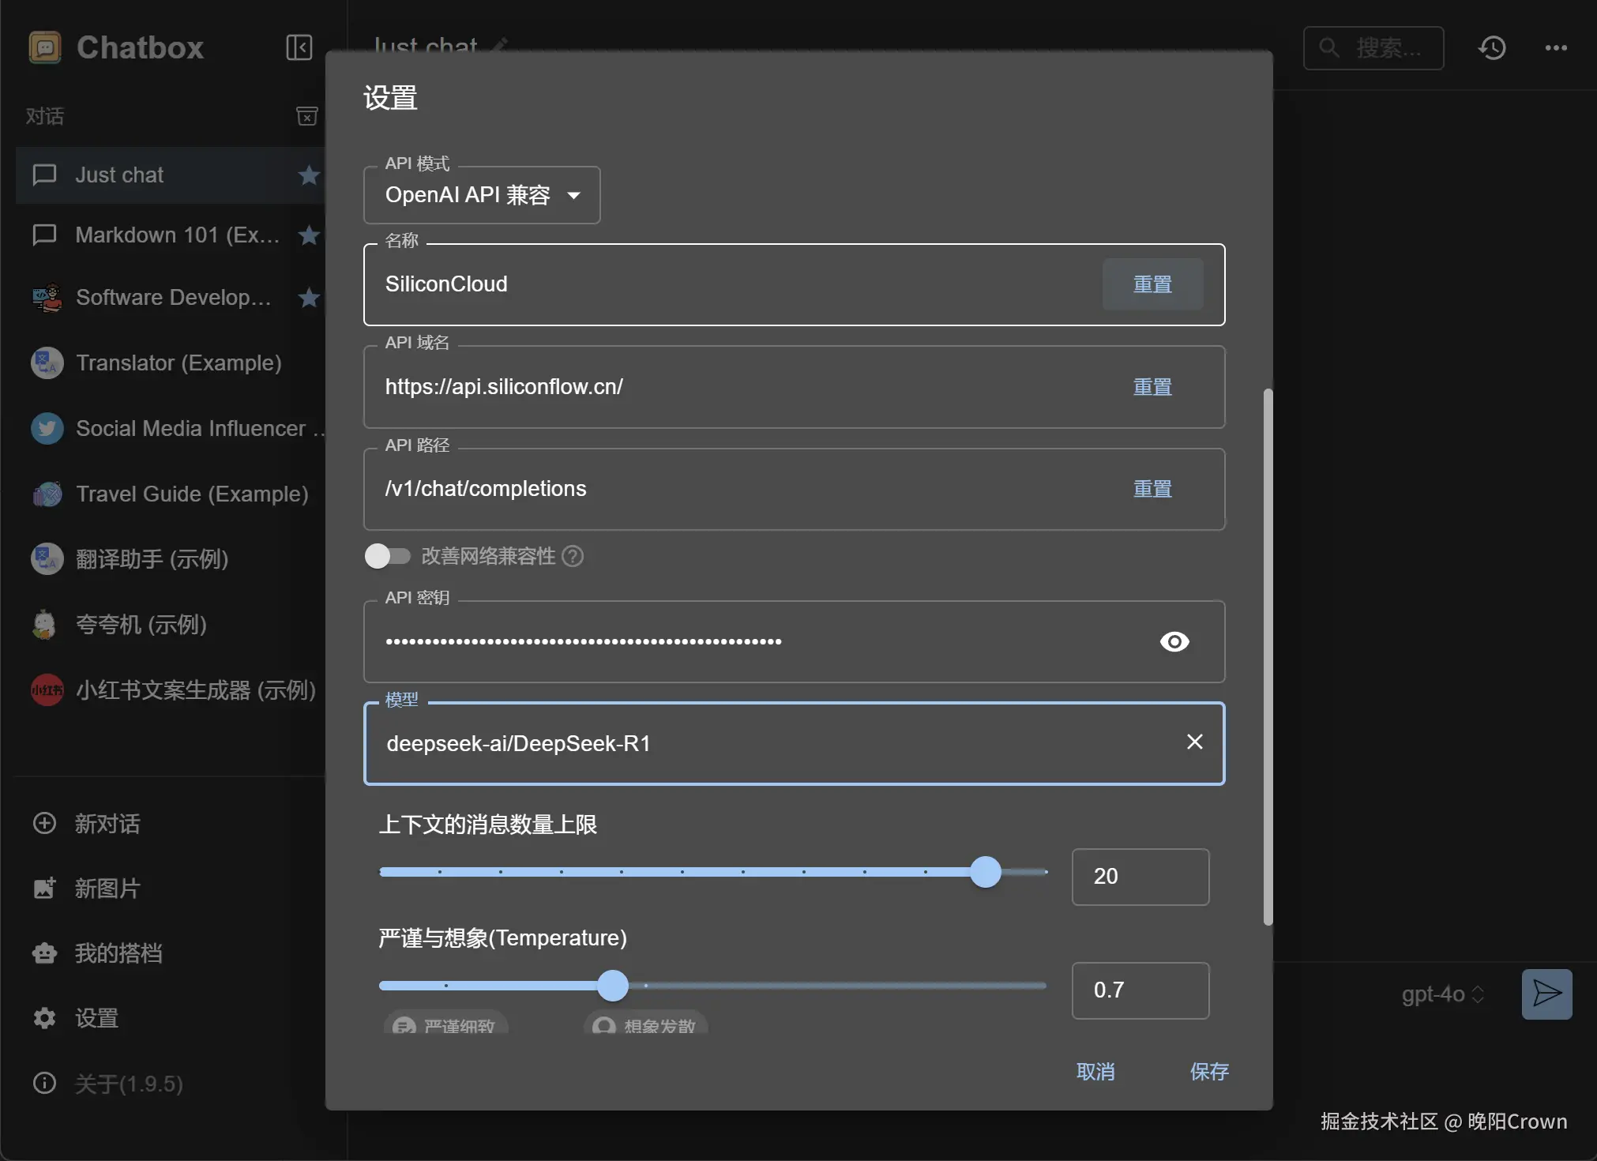
Task: Open the API 模式 dropdown
Action: pos(482,195)
